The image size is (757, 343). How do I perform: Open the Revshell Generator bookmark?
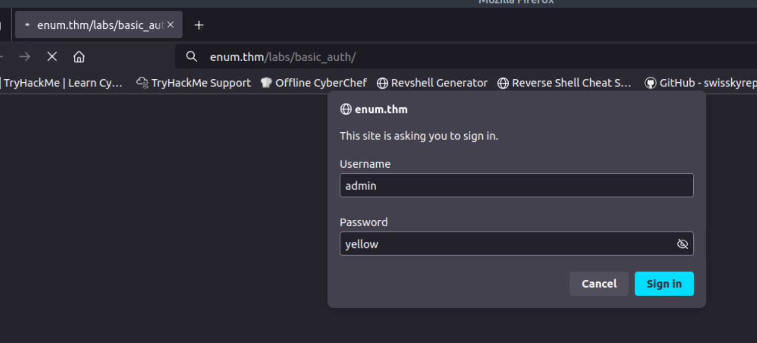tap(432, 83)
